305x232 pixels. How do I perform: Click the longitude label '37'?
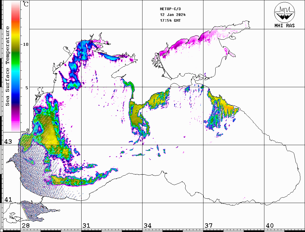[209, 226]
